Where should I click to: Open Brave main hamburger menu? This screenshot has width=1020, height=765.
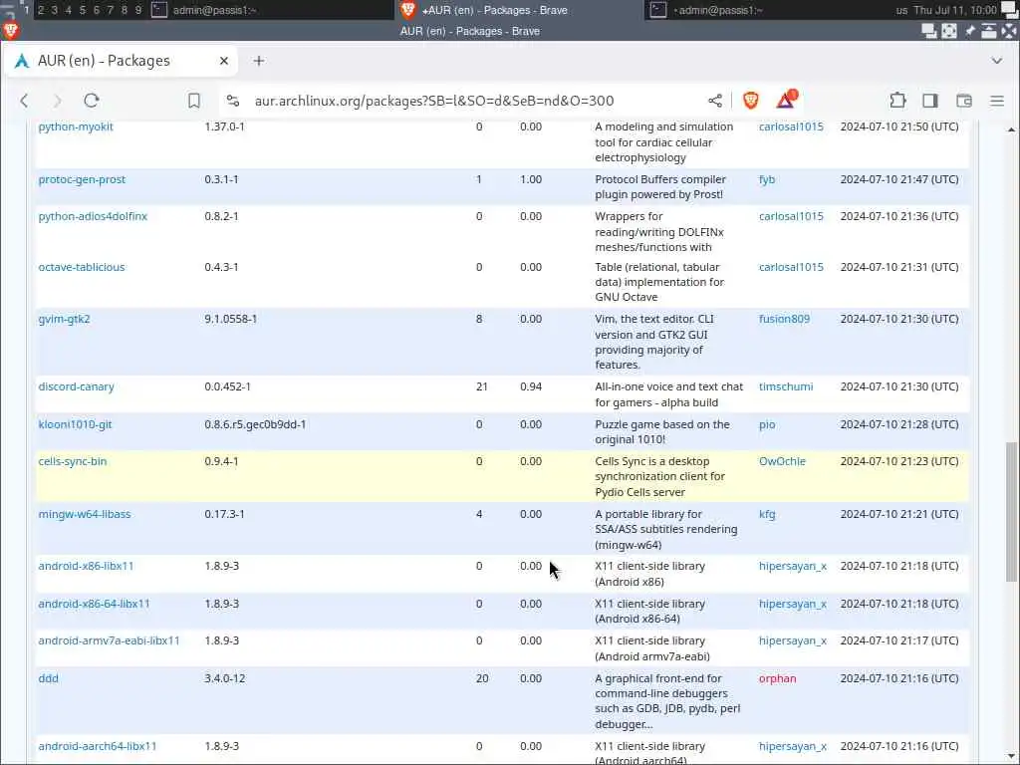[997, 101]
